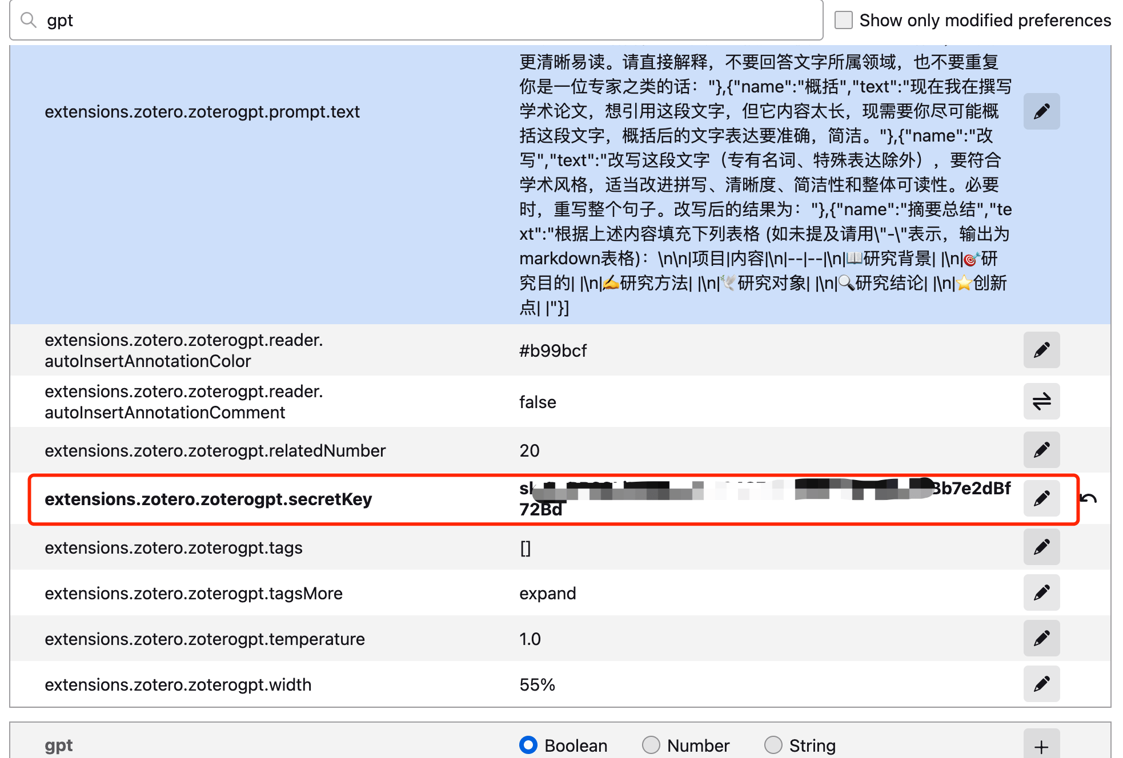Select the Boolean type radio button

528,745
